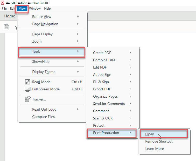The width and height of the screenshot is (196, 161).
Task: Click the Full Screen Mode monitor icon
Action: pyautogui.click(x=27, y=89)
